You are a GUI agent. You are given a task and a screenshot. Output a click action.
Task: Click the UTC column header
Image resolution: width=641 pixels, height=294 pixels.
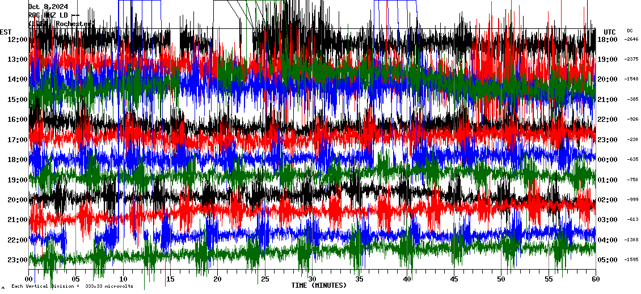(x=610, y=32)
